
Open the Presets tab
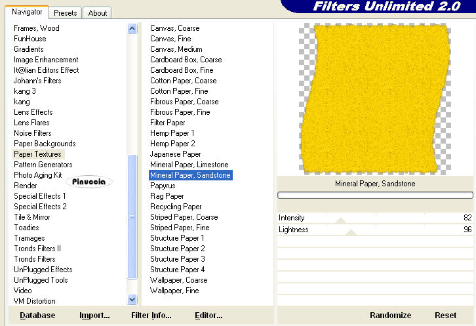pyautogui.click(x=66, y=13)
